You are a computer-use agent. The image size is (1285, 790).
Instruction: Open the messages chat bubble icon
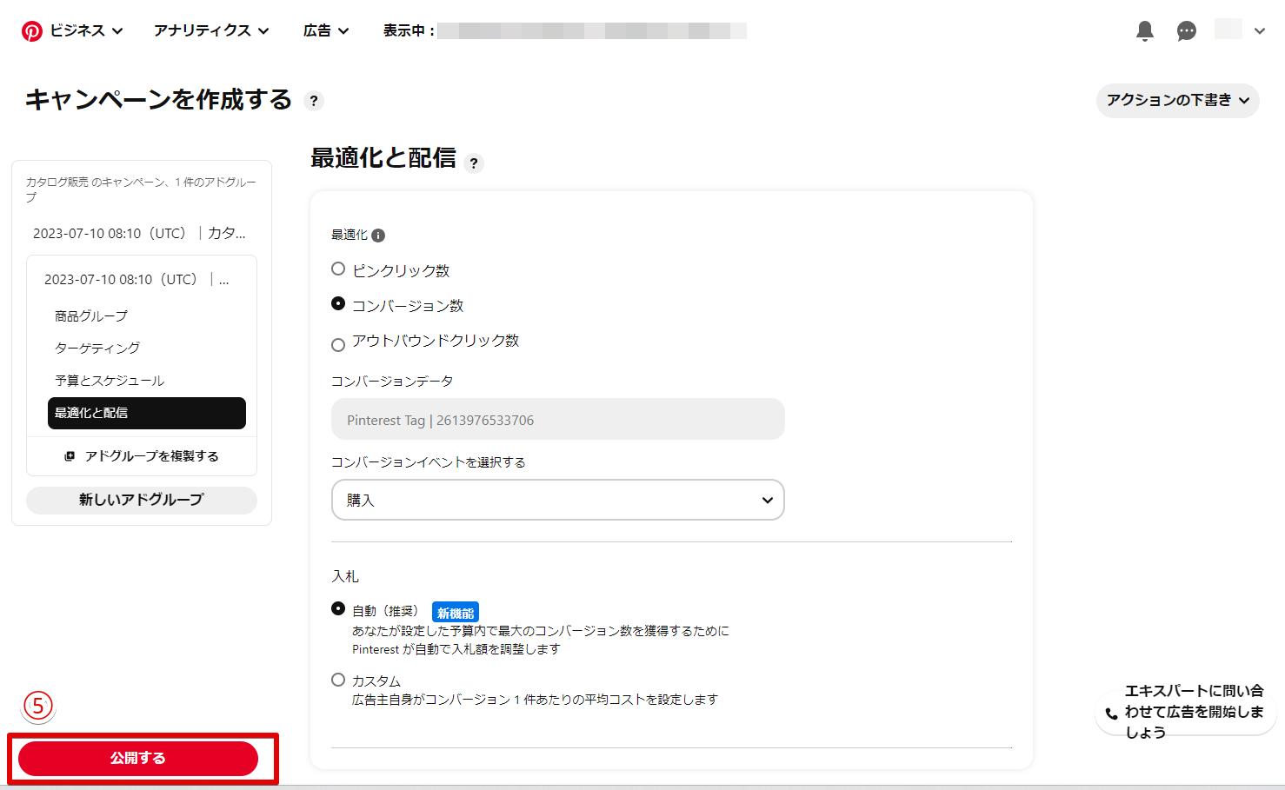(1186, 31)
